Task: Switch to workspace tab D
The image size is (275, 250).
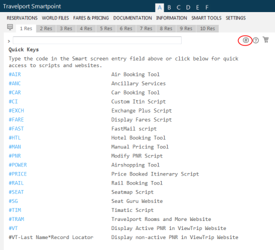Action: (188, 8)
